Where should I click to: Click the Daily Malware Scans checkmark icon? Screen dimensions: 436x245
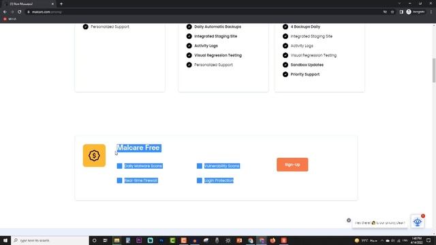tap(120, 166)
